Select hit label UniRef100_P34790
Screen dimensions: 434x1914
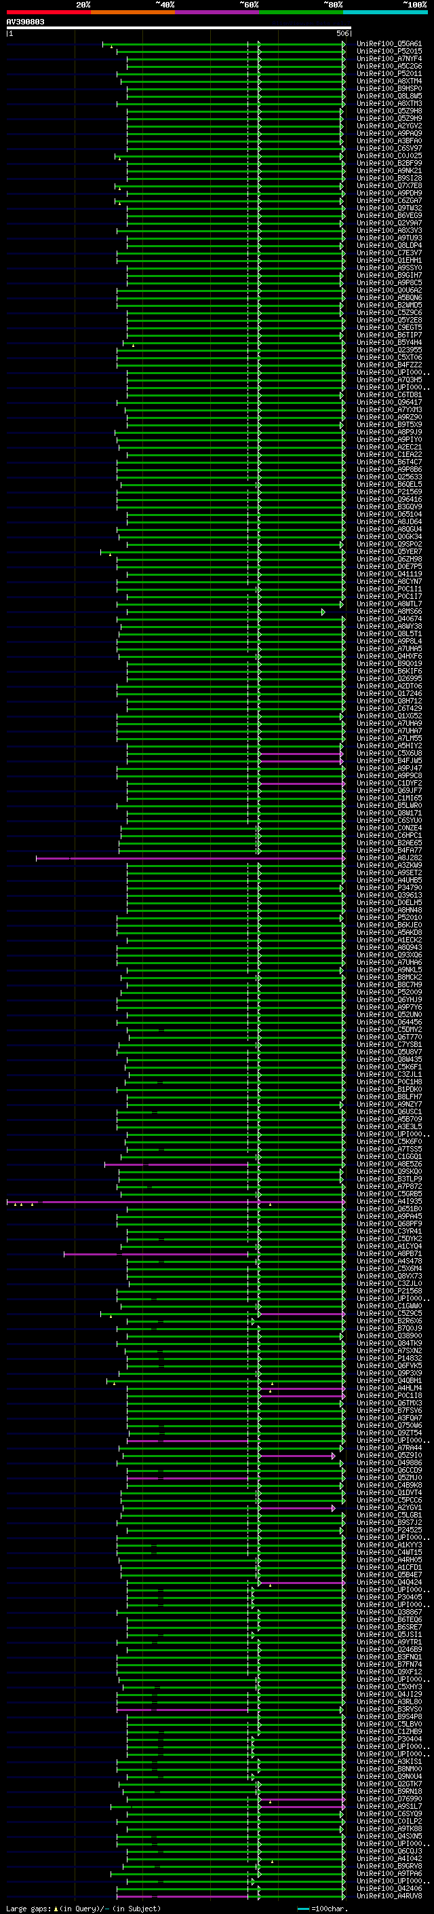pos(389,888)
